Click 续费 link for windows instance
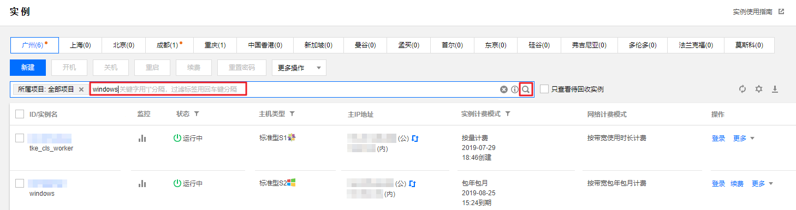796x210 pixels. 737,184
